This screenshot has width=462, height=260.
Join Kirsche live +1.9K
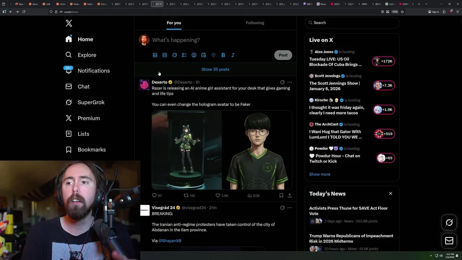click(x=384, y=110)
